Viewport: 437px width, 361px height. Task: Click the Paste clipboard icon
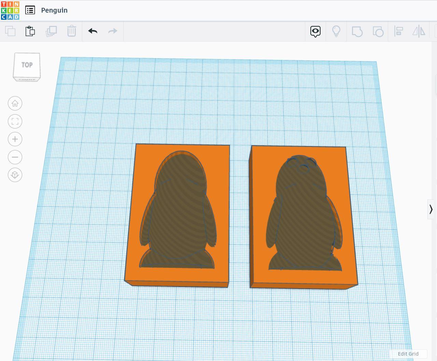(x=30, y=31)
